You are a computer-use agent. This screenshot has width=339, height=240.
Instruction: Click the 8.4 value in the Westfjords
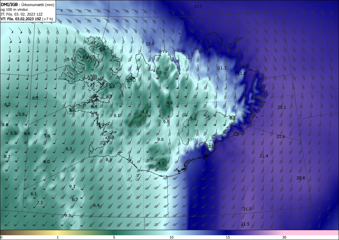click(70, 59)
